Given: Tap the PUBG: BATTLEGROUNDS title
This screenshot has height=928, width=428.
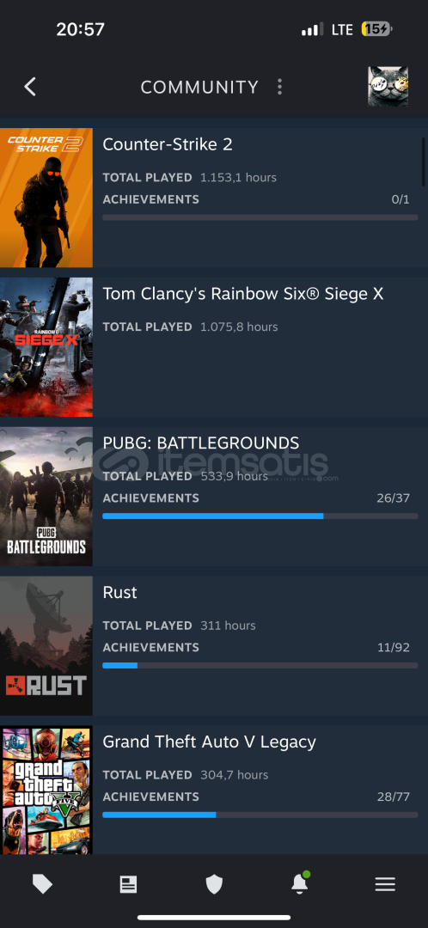Looking at the screenshot, I should point(201,443).
